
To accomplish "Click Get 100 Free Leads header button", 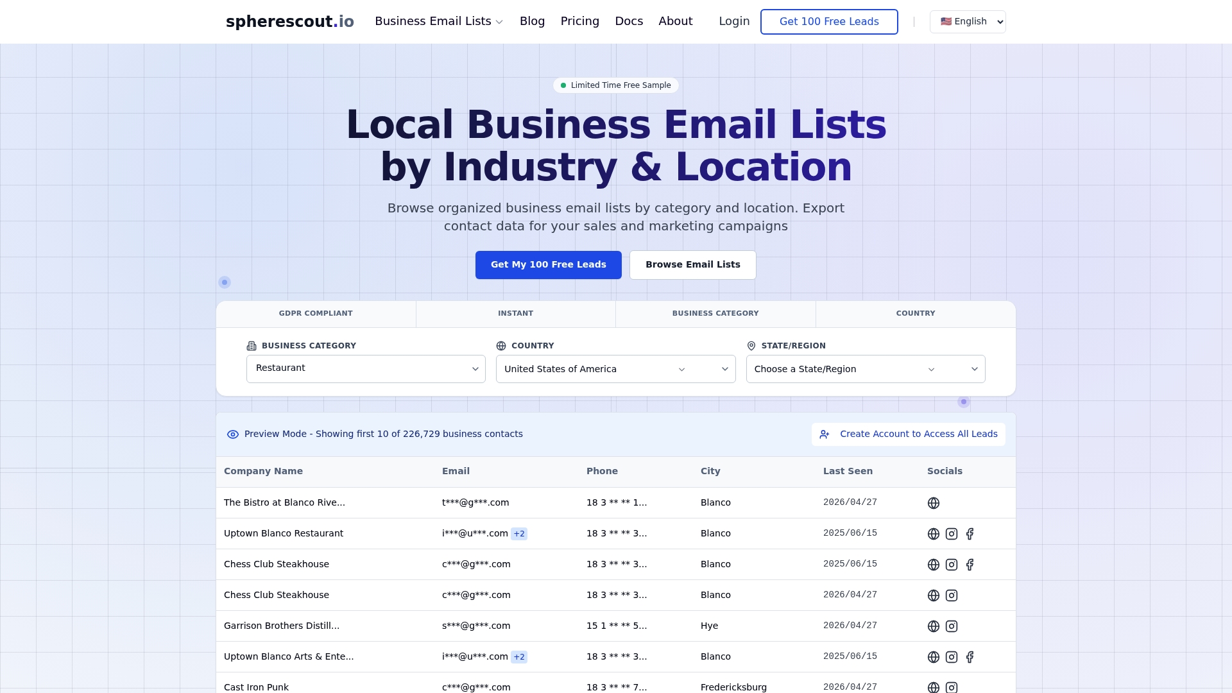I will (829, 22).
